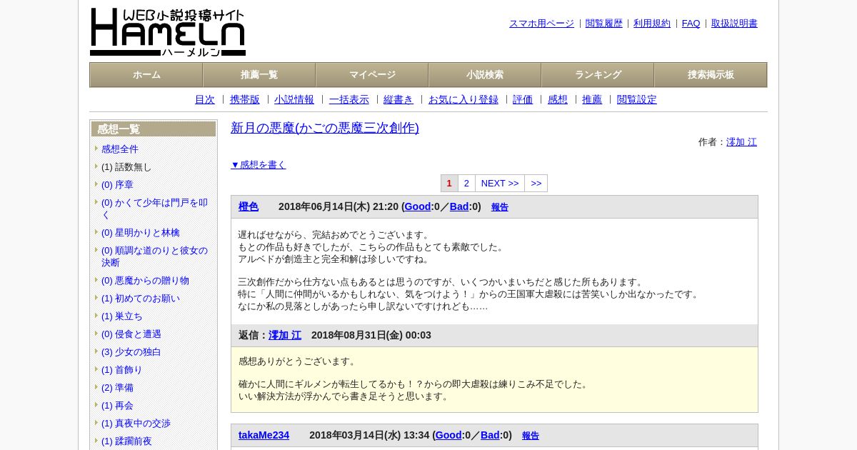The image size is (857, 450).
Task: Report 橙色's review with 報告
Action: (500, 207)
